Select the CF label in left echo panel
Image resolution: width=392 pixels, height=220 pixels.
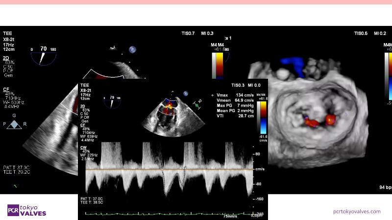pos(6,89)
